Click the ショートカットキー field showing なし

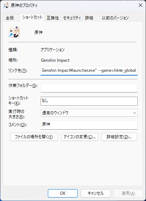pos(89,101)
